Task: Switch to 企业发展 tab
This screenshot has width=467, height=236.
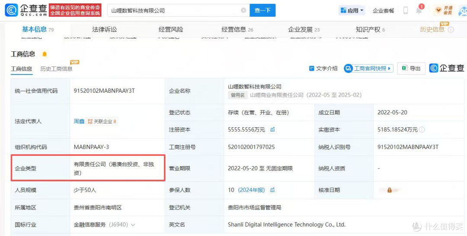Action: pos(304,29)
